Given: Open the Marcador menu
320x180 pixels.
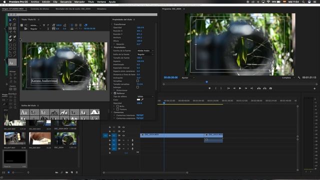Looking at the screenshot, I should coord(79,2).
